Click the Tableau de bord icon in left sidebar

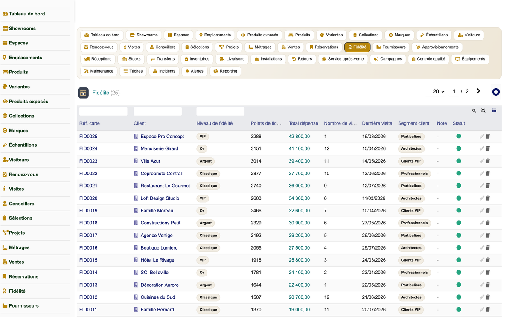click(5, 14)
